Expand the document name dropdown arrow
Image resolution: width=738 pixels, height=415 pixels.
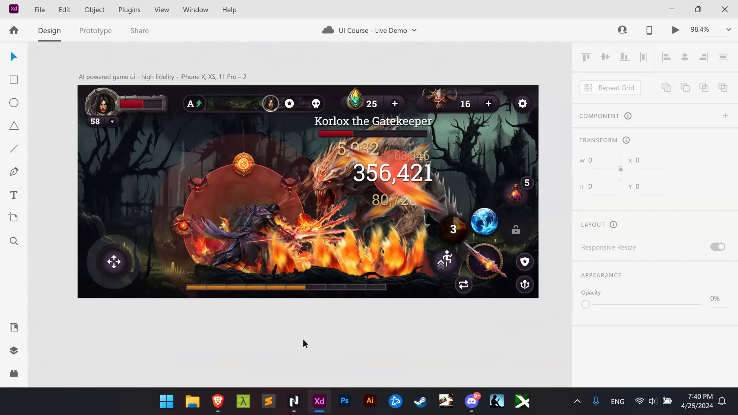[x=414, y=31]
